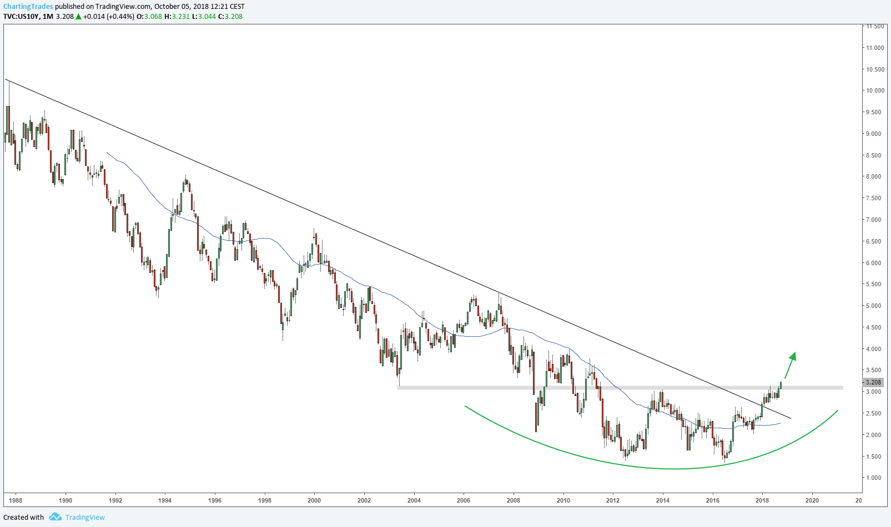This screenshot has width=891, height=527.
Task: Open the TradingView link in footer
Action: [85, 517]
